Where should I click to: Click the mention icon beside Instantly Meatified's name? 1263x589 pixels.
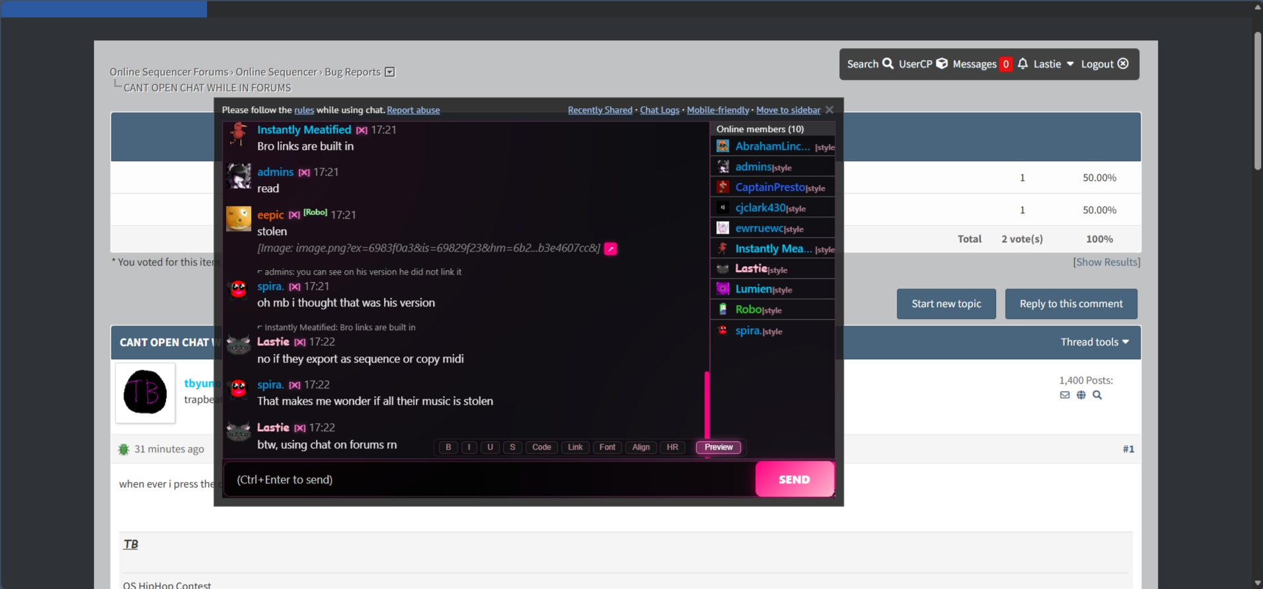[x=362, y=131]
